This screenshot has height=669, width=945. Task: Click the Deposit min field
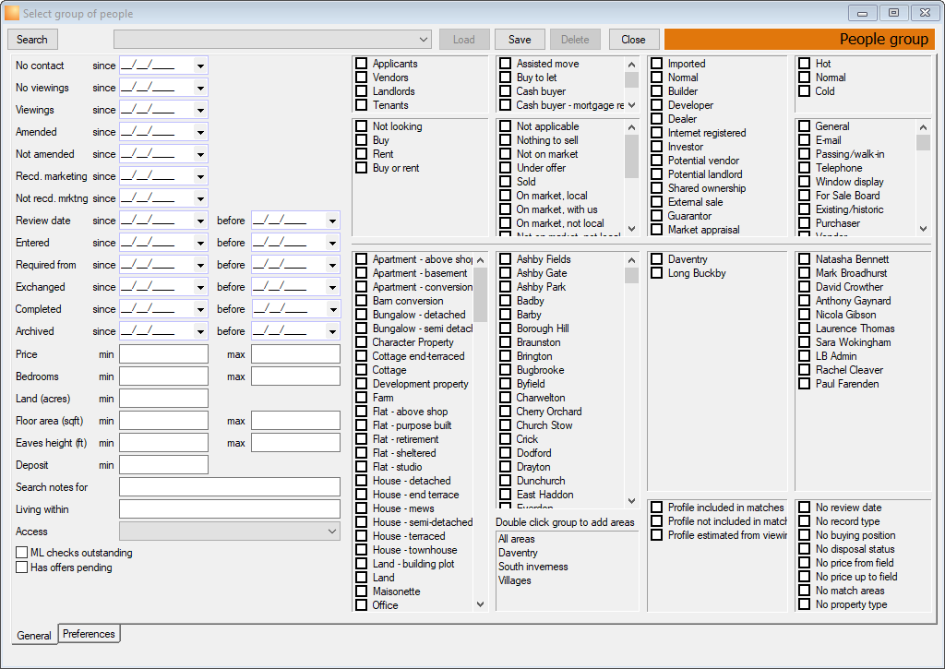(x=164, y=465)
